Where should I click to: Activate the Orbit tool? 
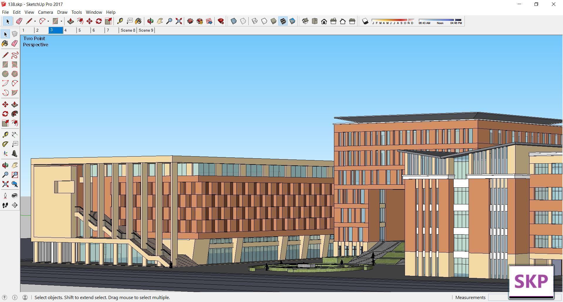(x=5, y=165)
